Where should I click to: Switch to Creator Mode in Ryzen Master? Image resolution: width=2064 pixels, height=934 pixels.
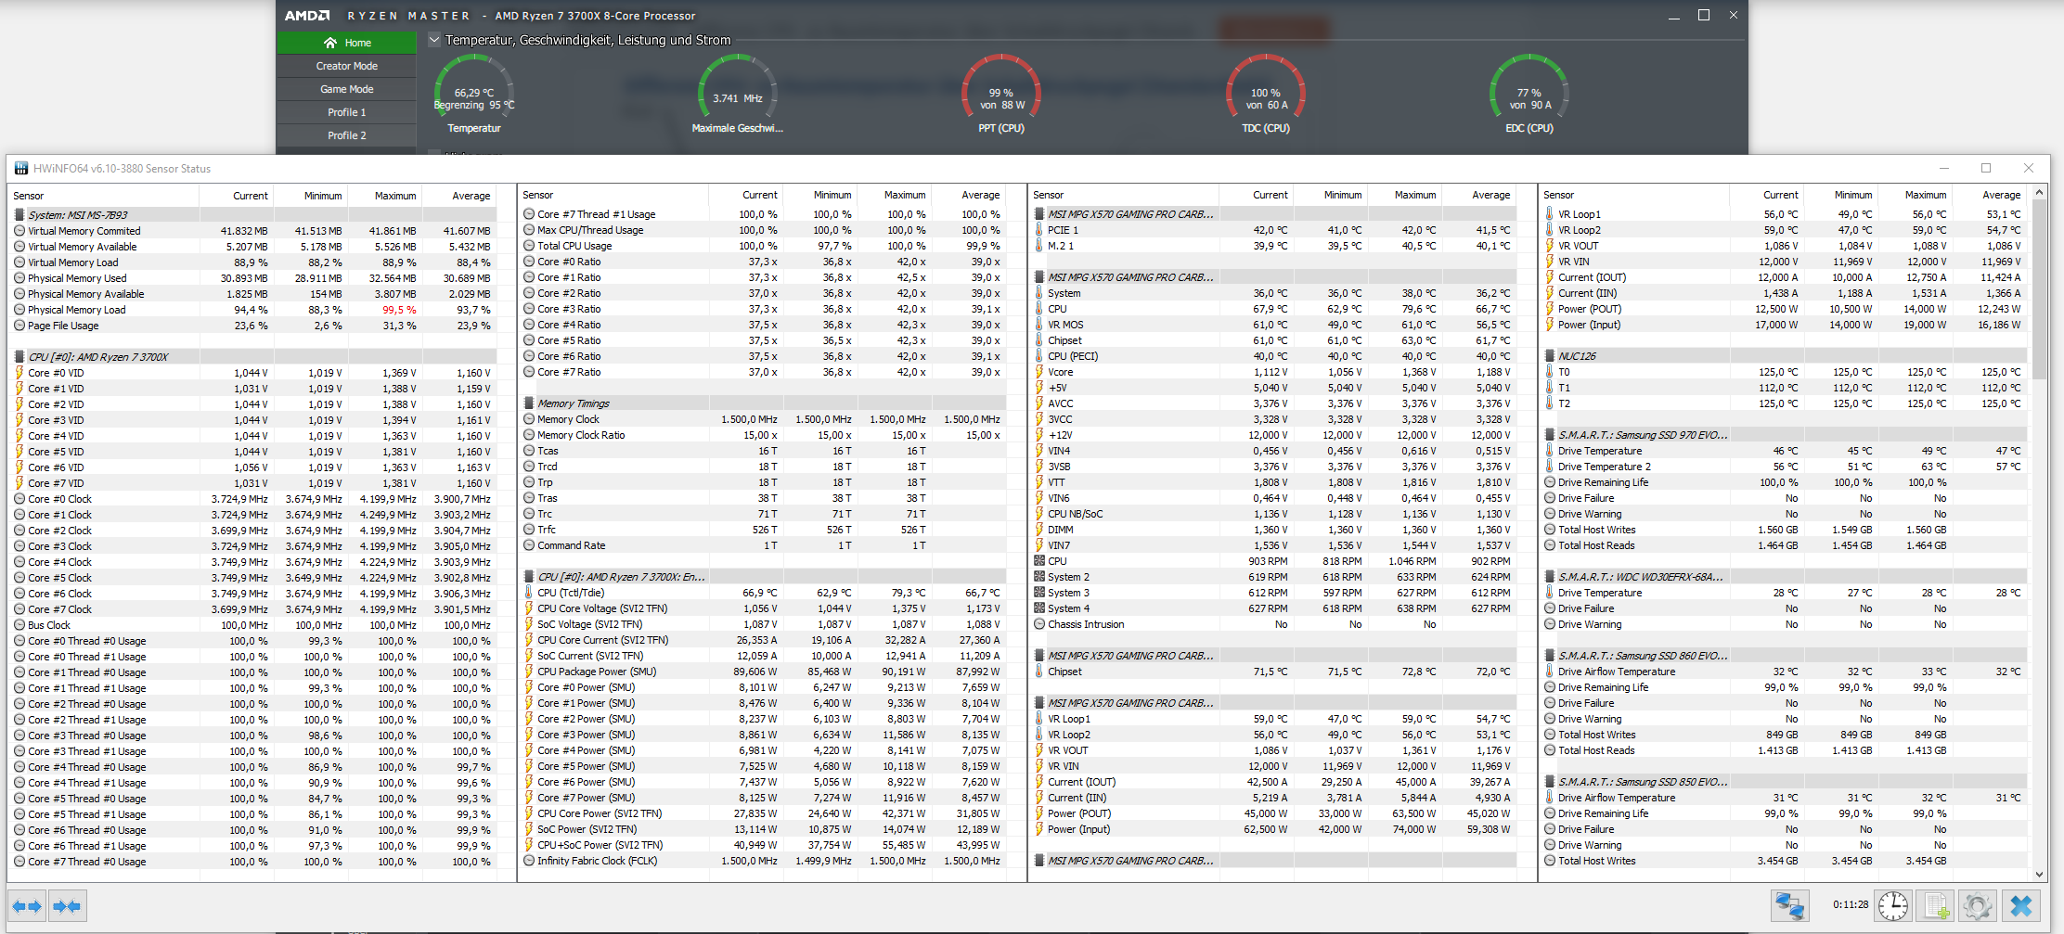pos(347,66)
